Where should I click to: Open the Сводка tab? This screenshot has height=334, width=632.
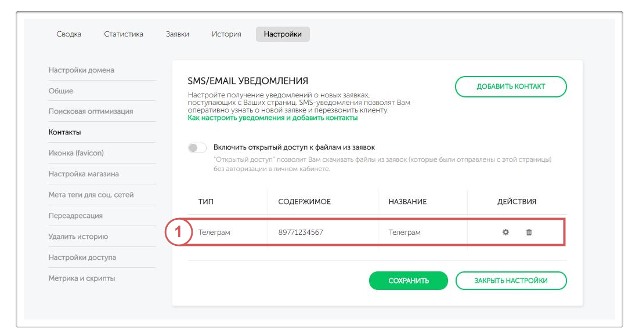tap(68, 34)
